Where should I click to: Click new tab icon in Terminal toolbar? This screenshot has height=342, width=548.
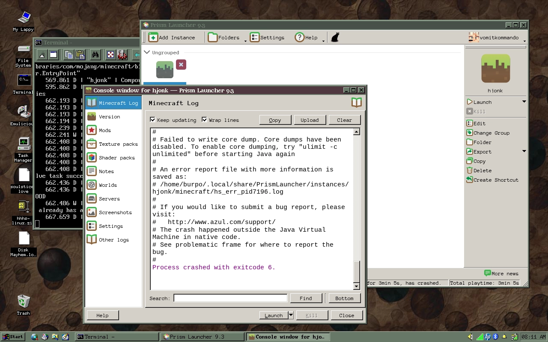(42, 55)
